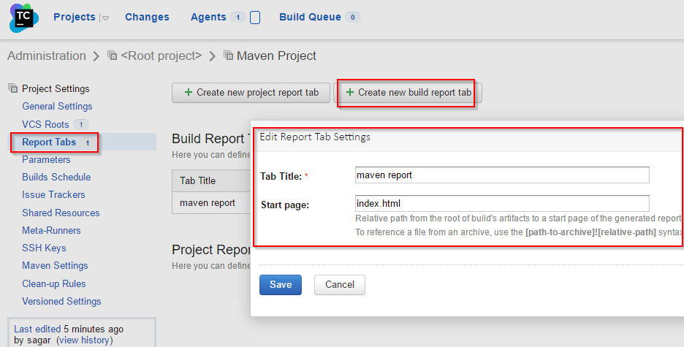
Task: Click the Tab Title input field
Action: [501, 175]
